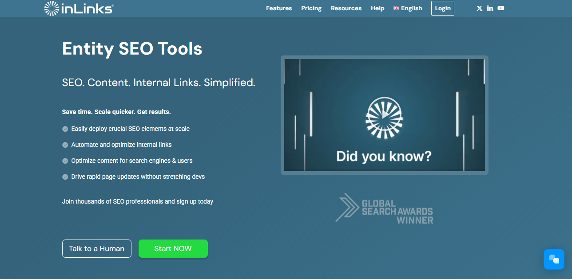
Task: Click the green Start NOW button
Action: (x=173, y=248)
